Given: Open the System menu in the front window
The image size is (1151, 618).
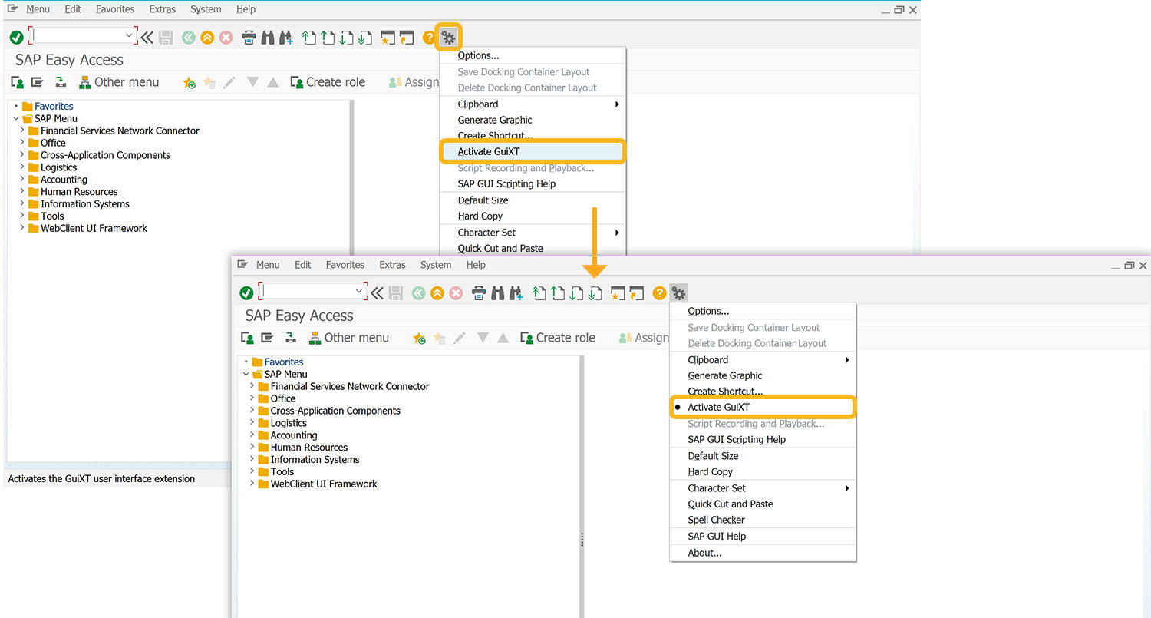Looking at the screenshot, I should (x=436, y=265).
